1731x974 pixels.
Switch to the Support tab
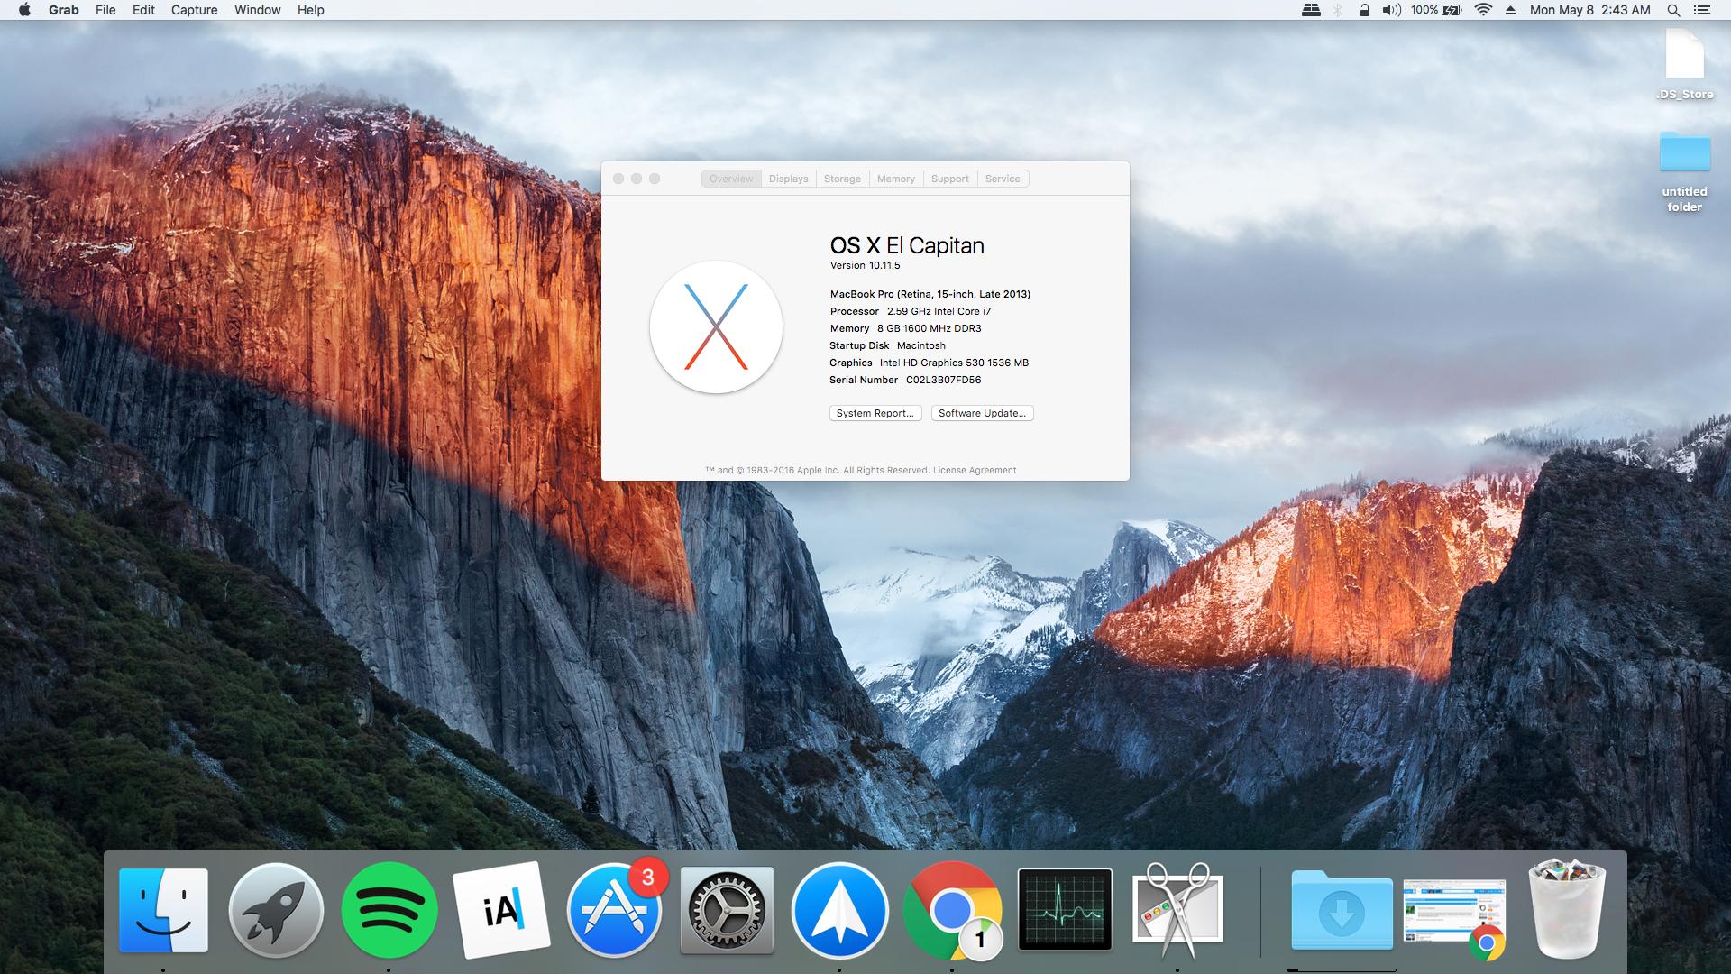(950, 179)
